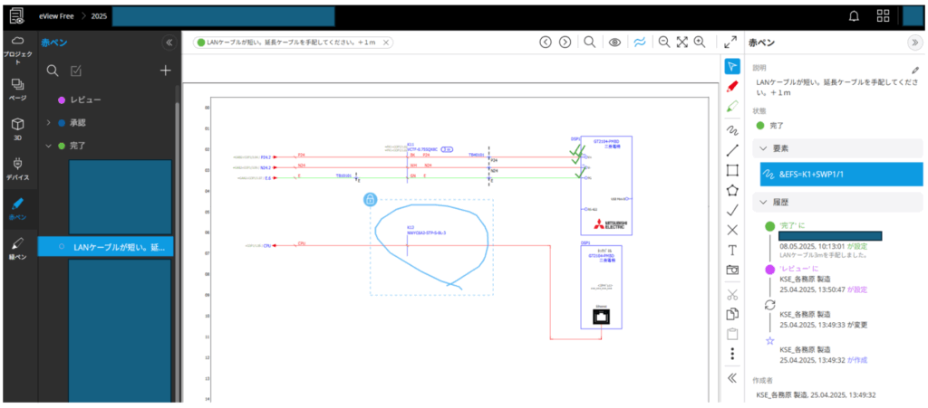Select the green pen drawing tool
928x408 pixels.
tap(732, 107)
